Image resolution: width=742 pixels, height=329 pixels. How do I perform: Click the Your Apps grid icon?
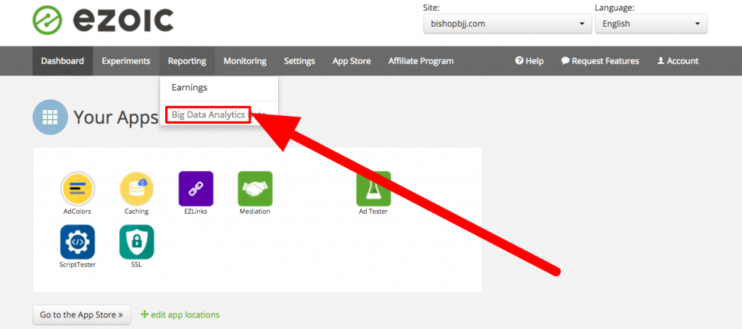click(50, 117)
